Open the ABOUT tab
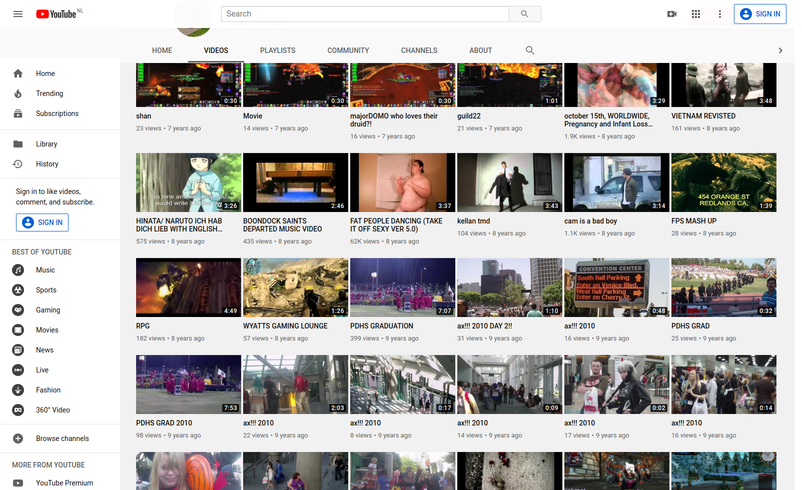 tap(481, 50)
